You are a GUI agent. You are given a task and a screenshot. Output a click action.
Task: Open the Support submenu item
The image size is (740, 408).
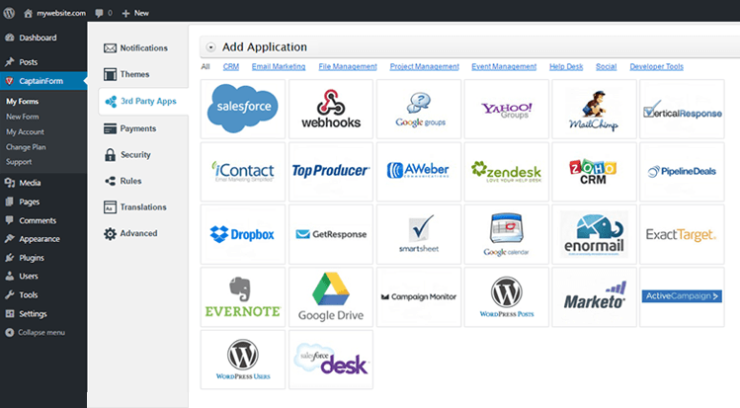(x=19, y=162)
